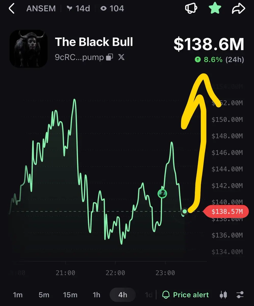The image size is (254, 306).
Task: Tap the bell Price alert button
Action: pos(185,295)
